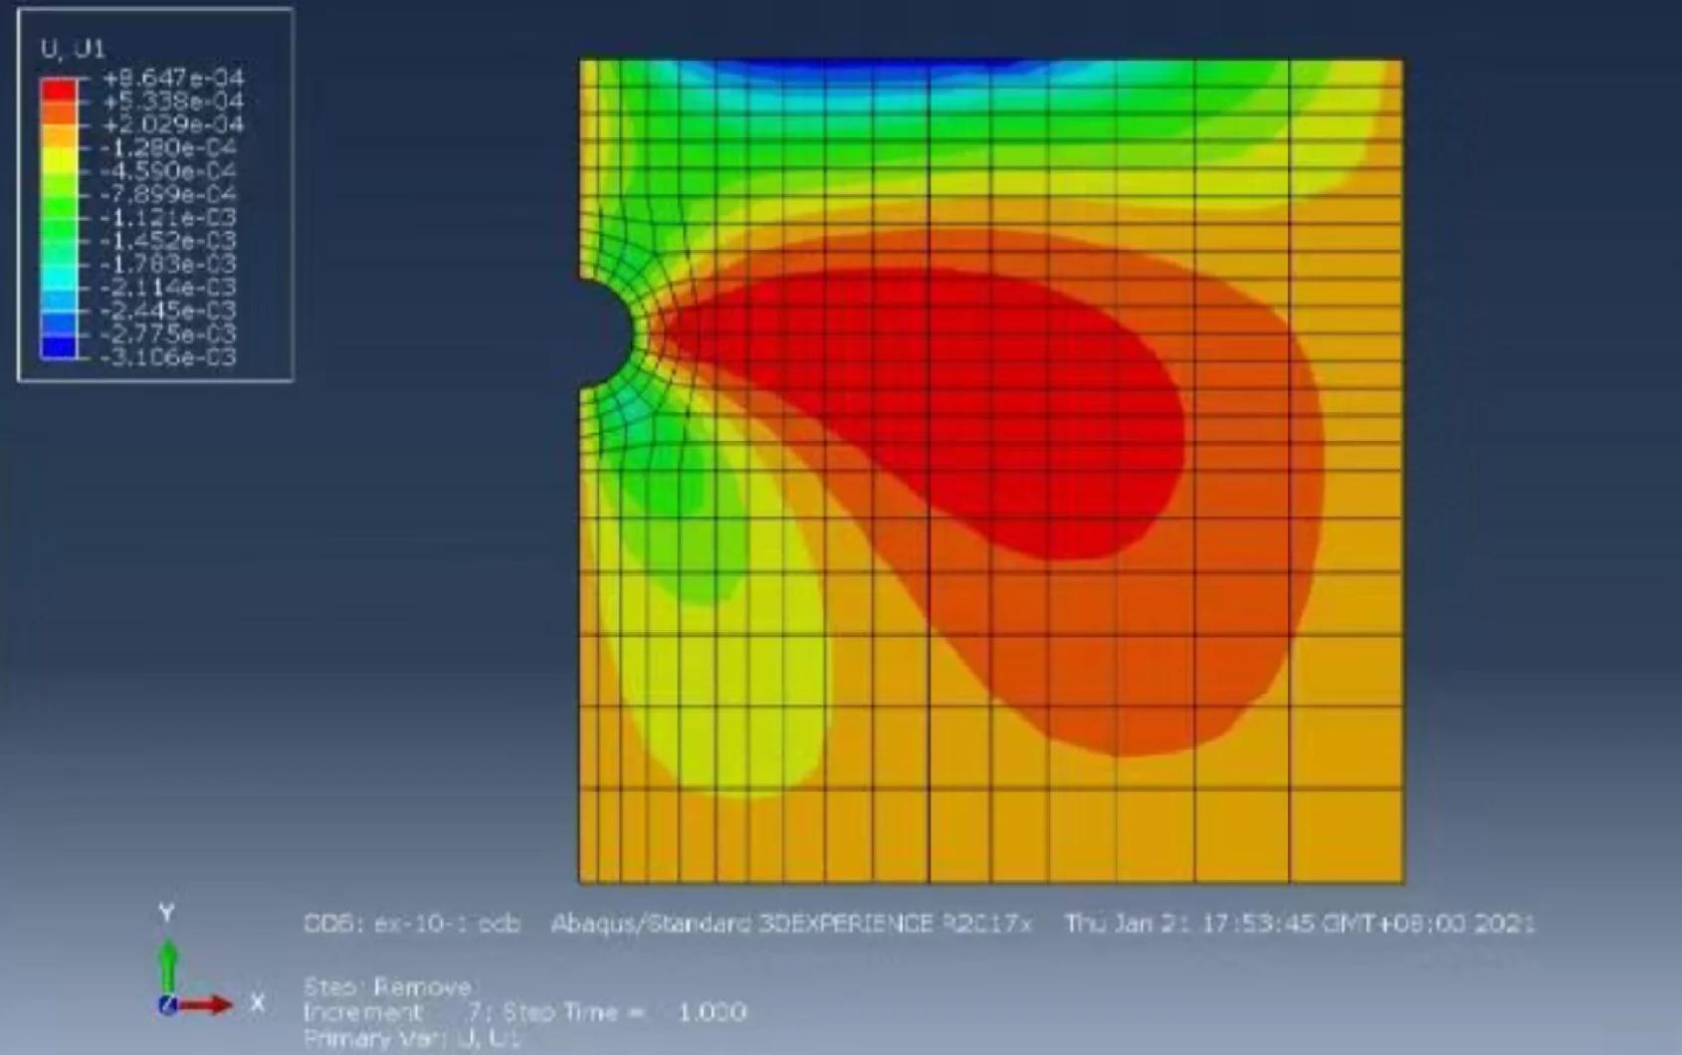Click the Step: Remove state block line

click(x=387, y=987)
